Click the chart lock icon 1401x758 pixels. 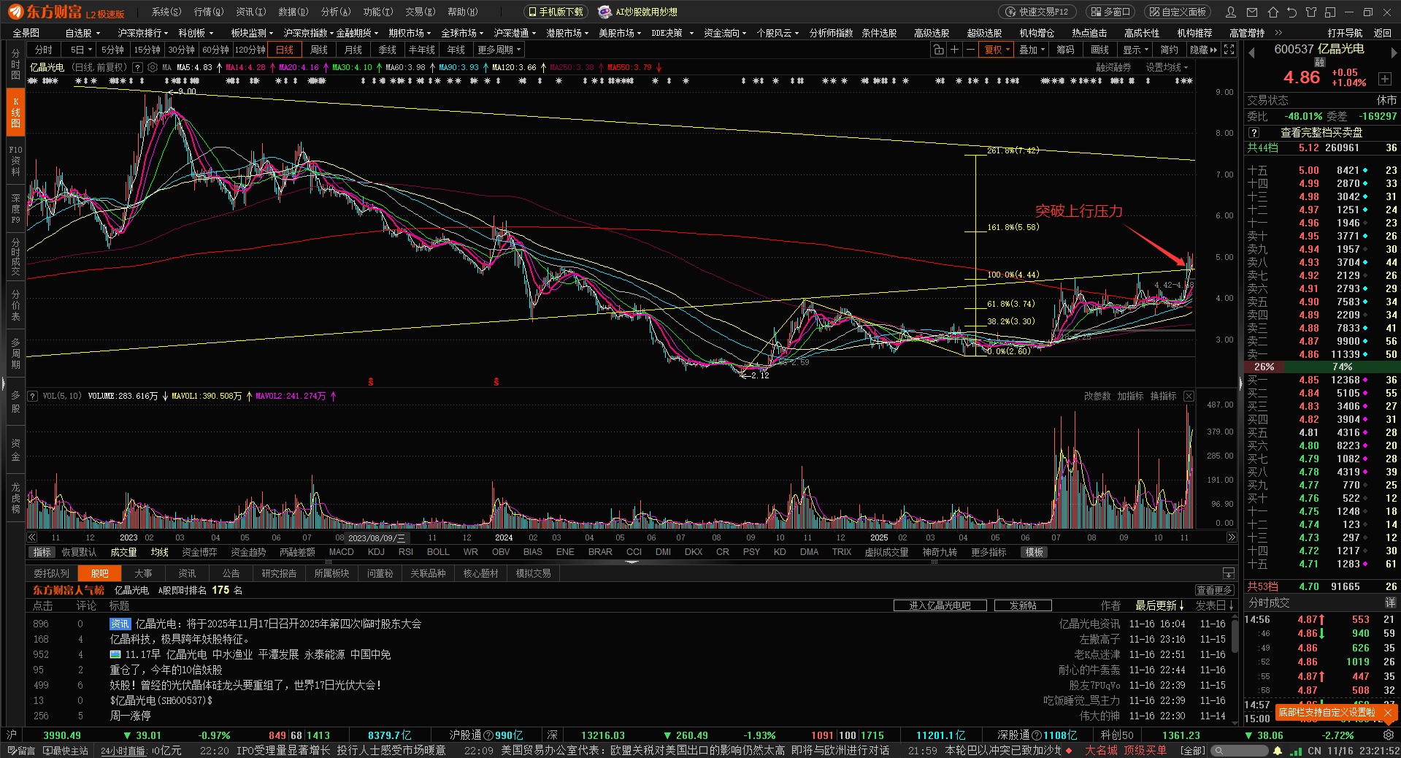pos(938,50)
